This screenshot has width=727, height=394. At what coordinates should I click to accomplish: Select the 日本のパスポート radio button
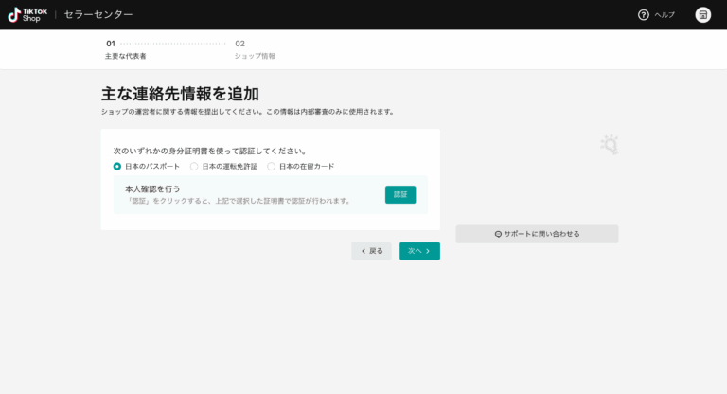(x=117, y=167)
